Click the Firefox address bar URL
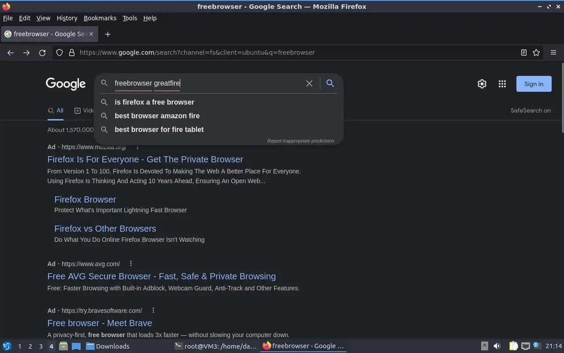The image size is (564, 353). [197, 53]
